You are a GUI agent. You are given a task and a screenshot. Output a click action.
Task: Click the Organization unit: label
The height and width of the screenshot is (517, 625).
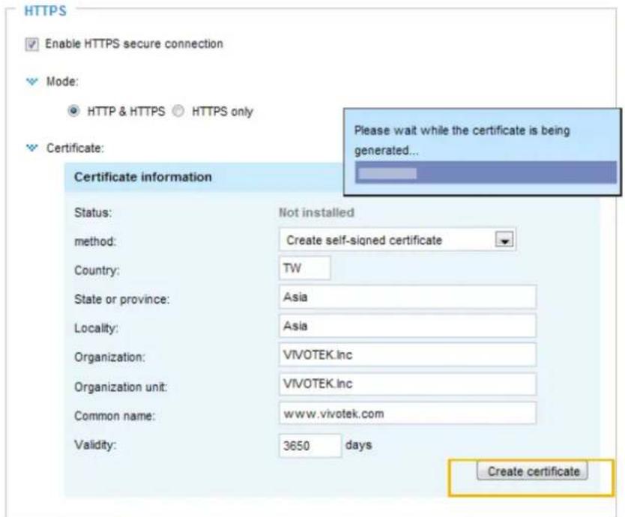tap(121, 387)
